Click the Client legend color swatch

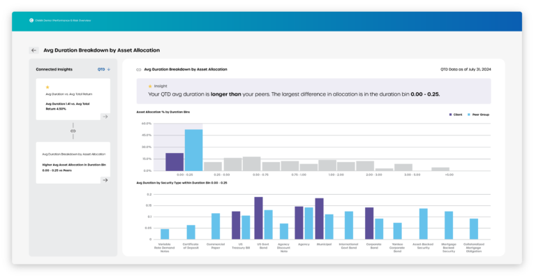point(451,115)
